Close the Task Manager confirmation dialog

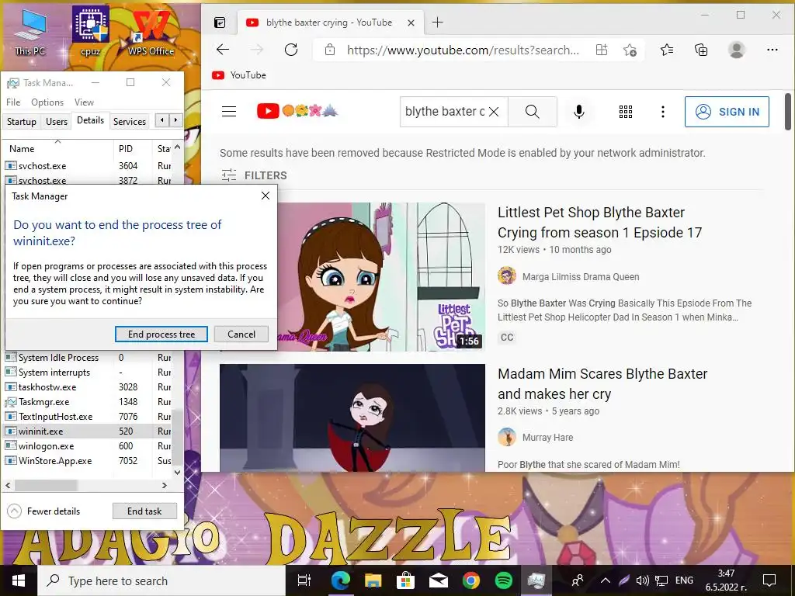pos(266,196)
